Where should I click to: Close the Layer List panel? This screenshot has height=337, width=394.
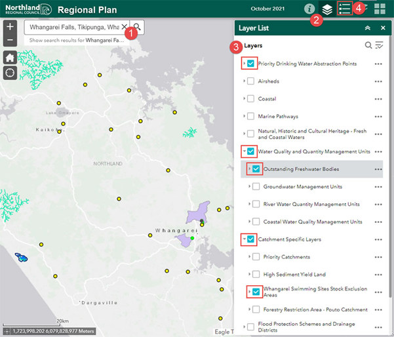point(383,28)
